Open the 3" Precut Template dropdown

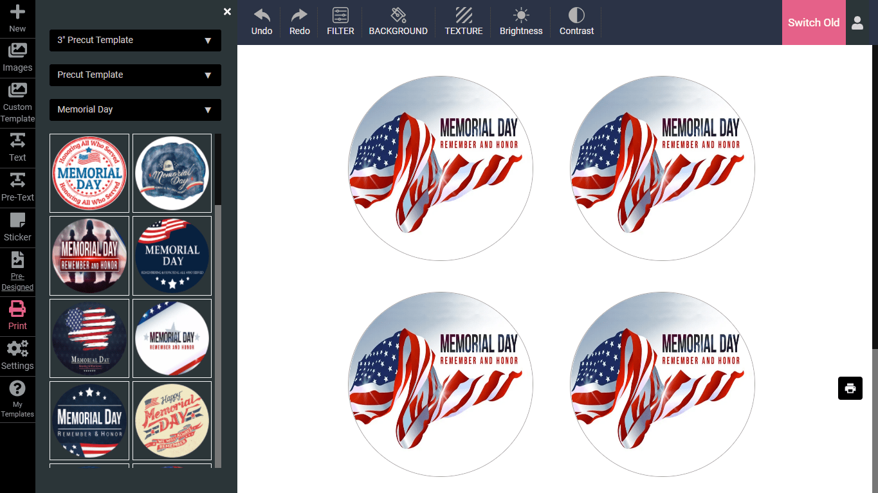[134, 40]
